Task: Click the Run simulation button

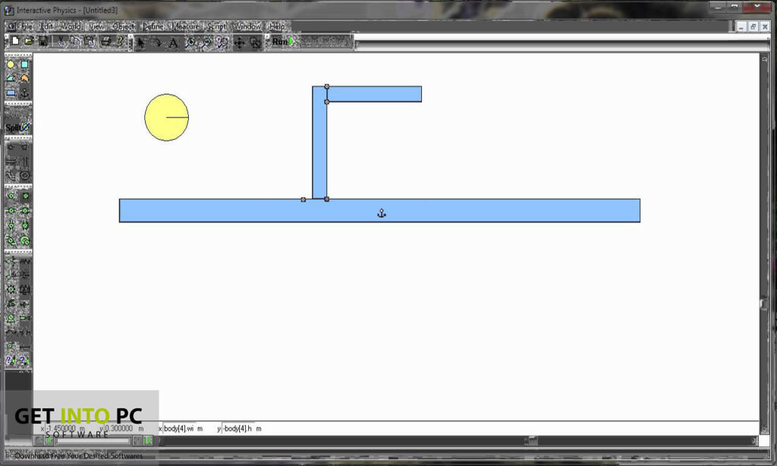Action: point(283,42)
